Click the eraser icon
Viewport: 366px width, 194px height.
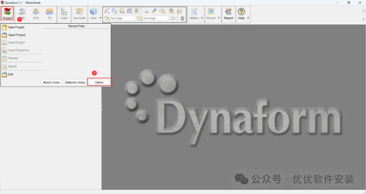(x=154, y=11)
